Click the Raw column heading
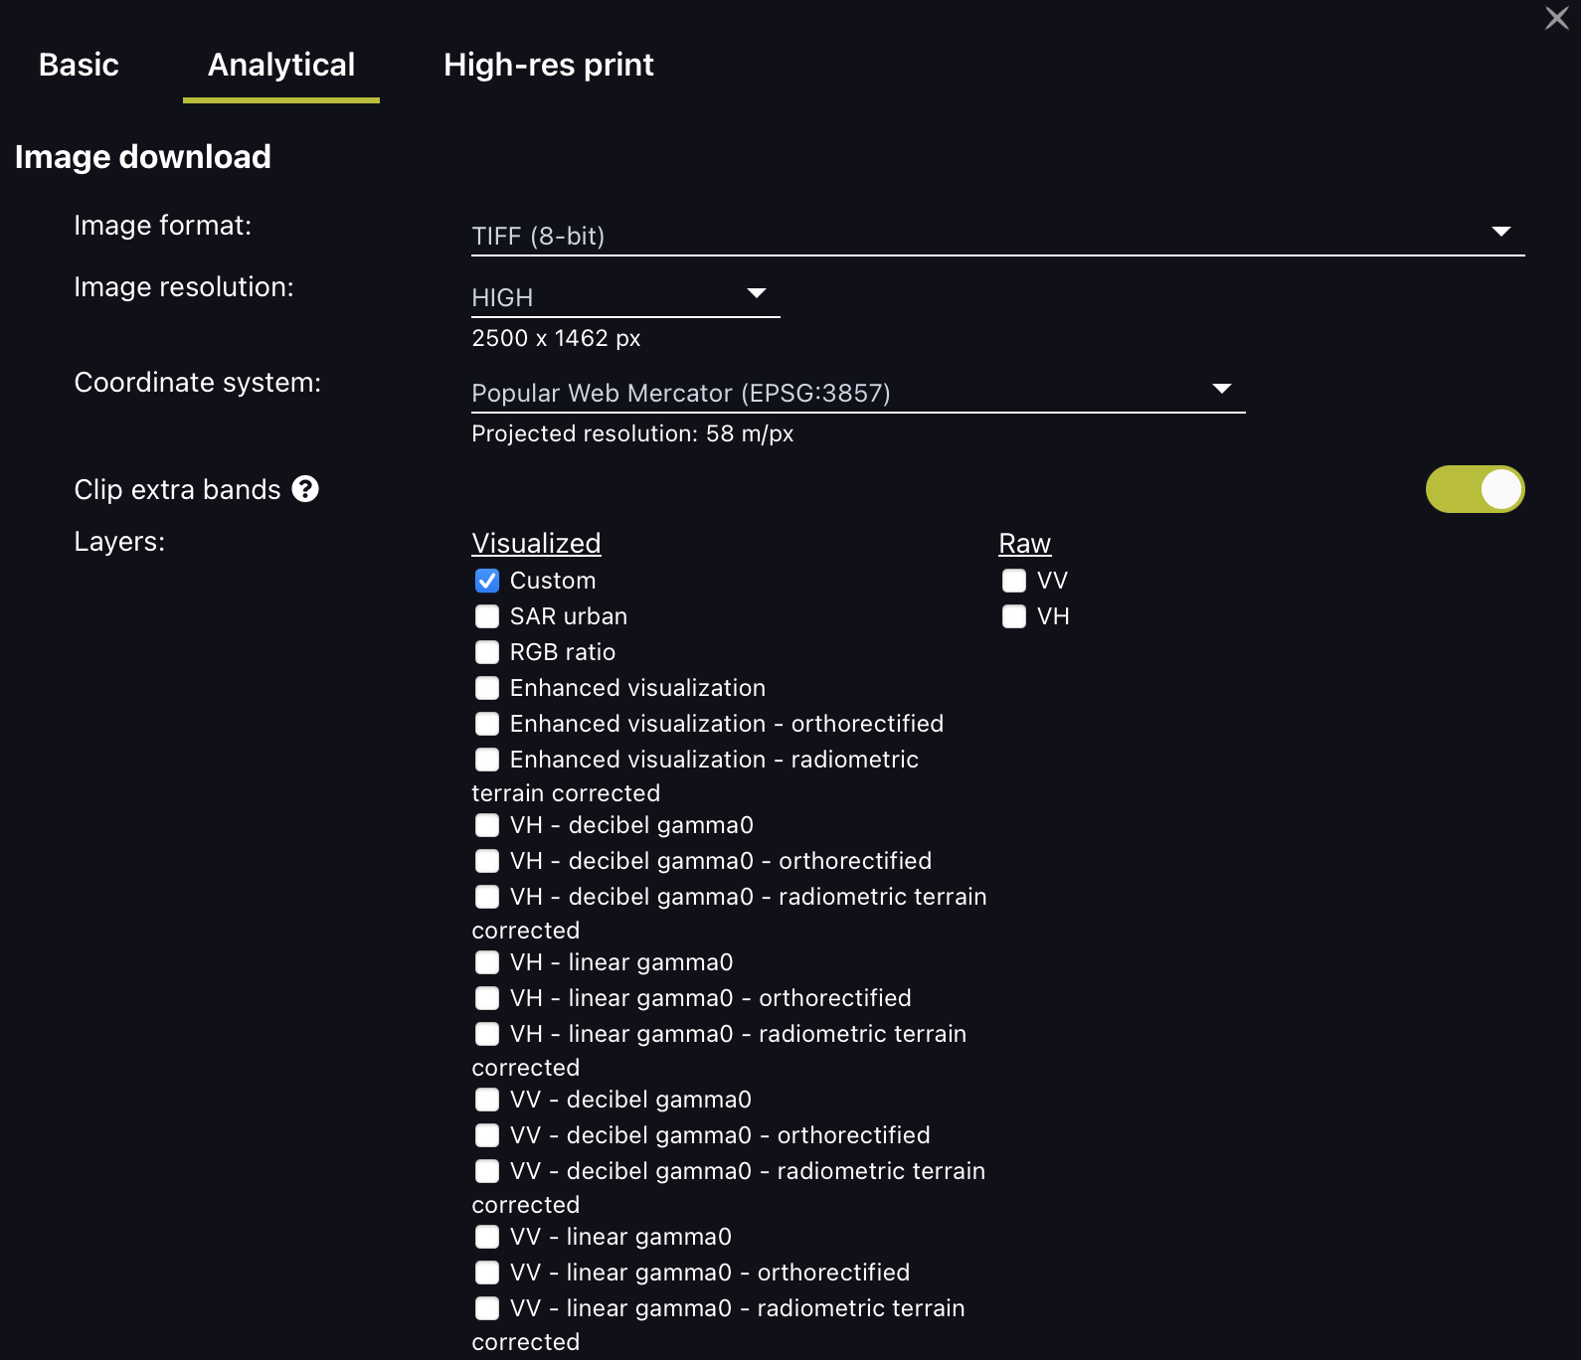The image size is (1581, 1360). coord(1024,543)
